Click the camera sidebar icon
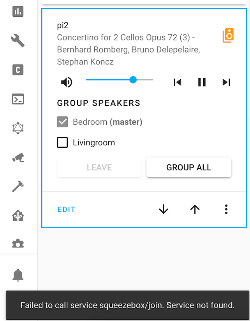Screen dimensions: 250x321 18,157
